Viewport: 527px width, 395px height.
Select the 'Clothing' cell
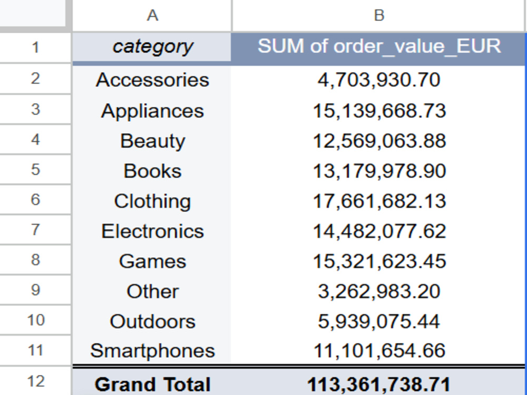click(152, 201)
